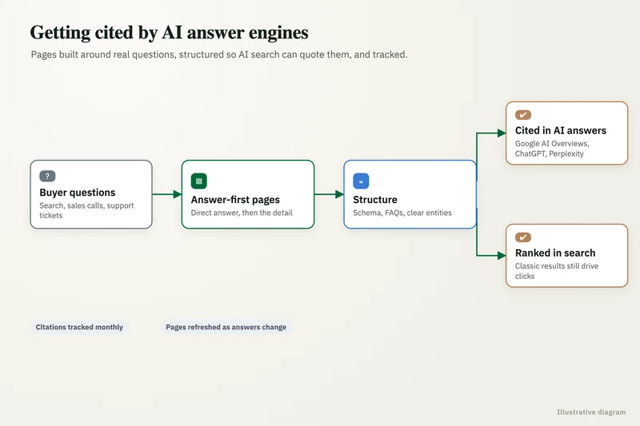Select the 'Ranked in search' heading
The height and width of the screenshot is (426, 640).
(x=555, y=253)
